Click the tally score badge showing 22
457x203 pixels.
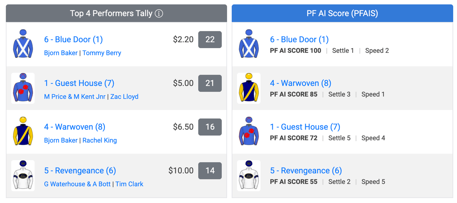coord(210,39)
